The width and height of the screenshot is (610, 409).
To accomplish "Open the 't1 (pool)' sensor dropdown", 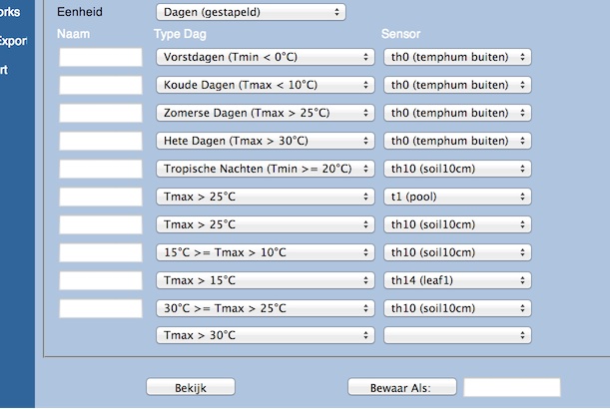I will [x=457, y=197].
